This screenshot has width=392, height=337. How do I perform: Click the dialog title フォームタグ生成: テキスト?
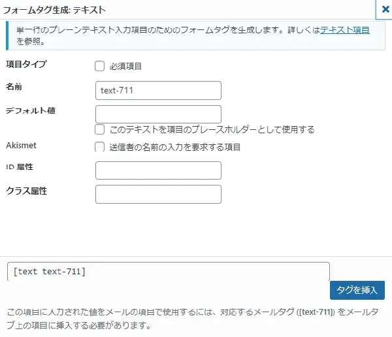(x=54, y=10)
